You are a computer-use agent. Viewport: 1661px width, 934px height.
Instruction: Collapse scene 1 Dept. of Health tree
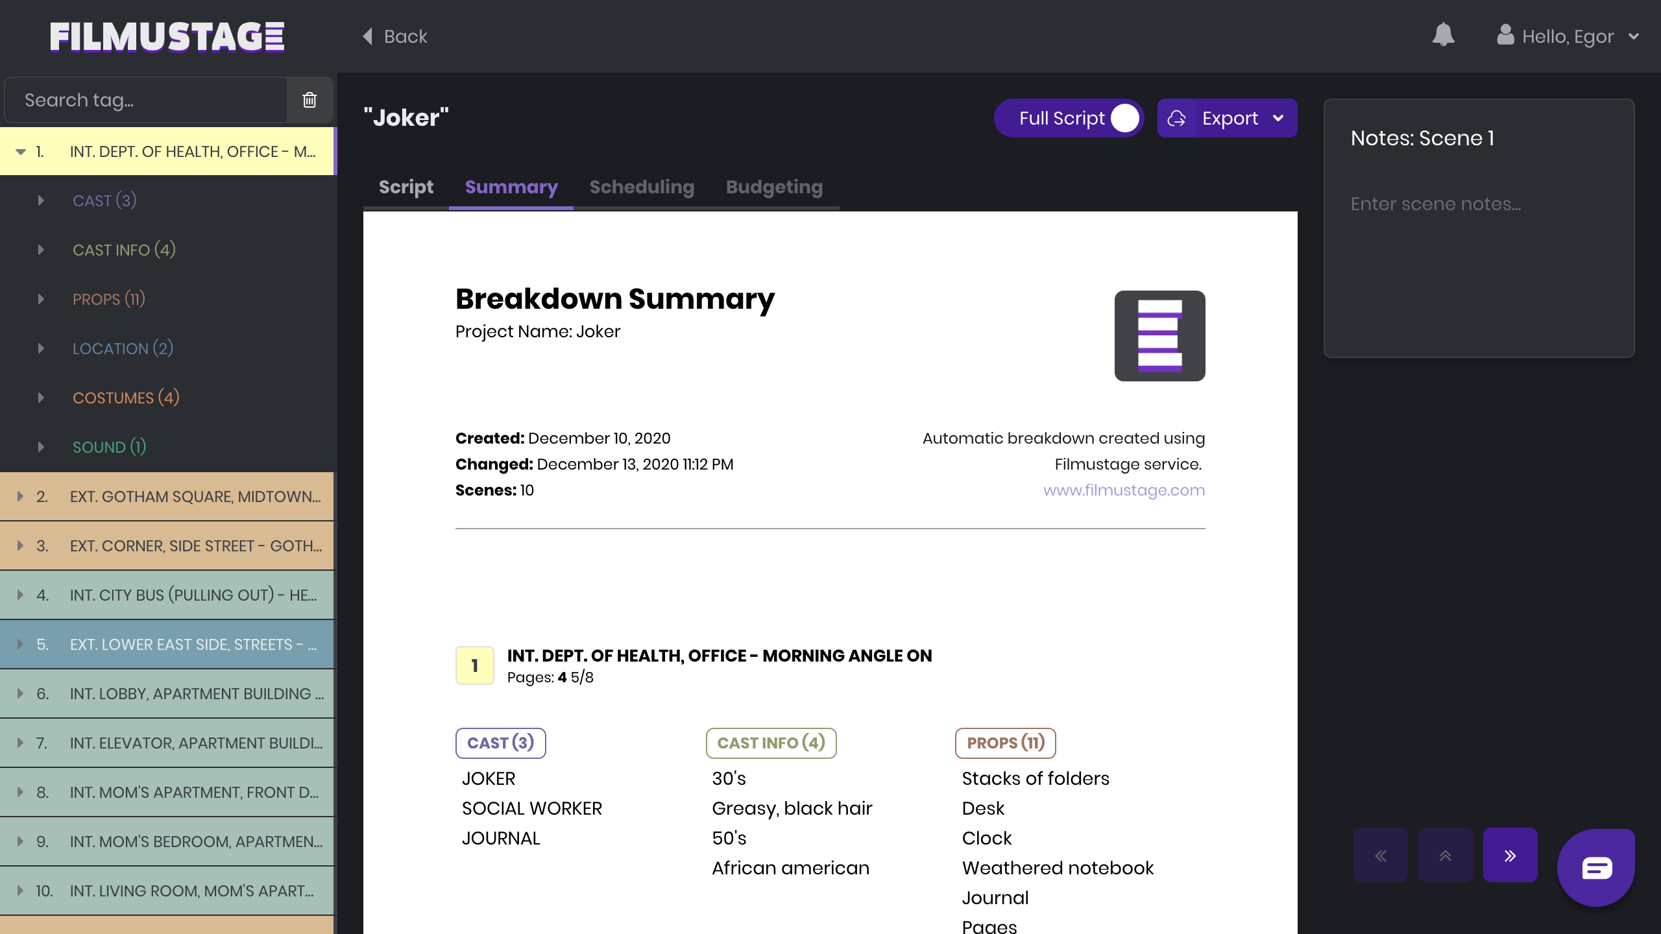pos(21,152)
